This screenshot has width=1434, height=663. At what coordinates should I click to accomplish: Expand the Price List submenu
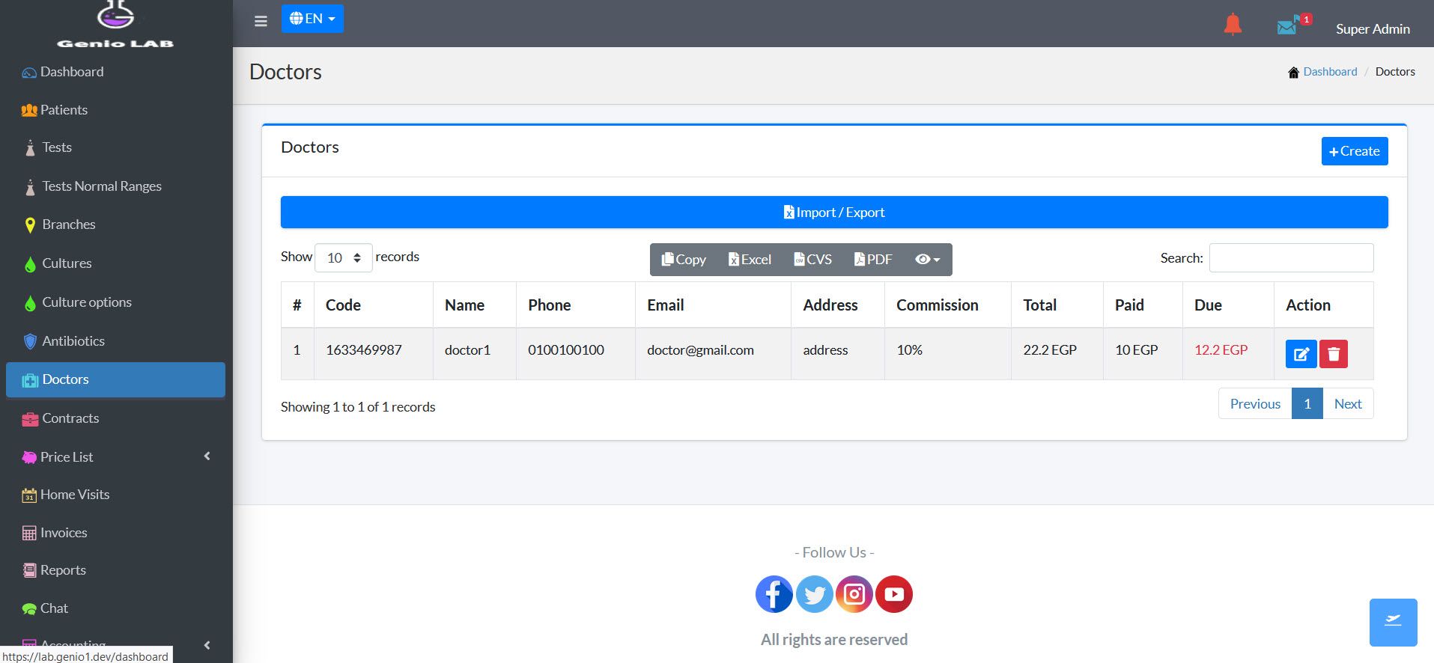(115, 456)
